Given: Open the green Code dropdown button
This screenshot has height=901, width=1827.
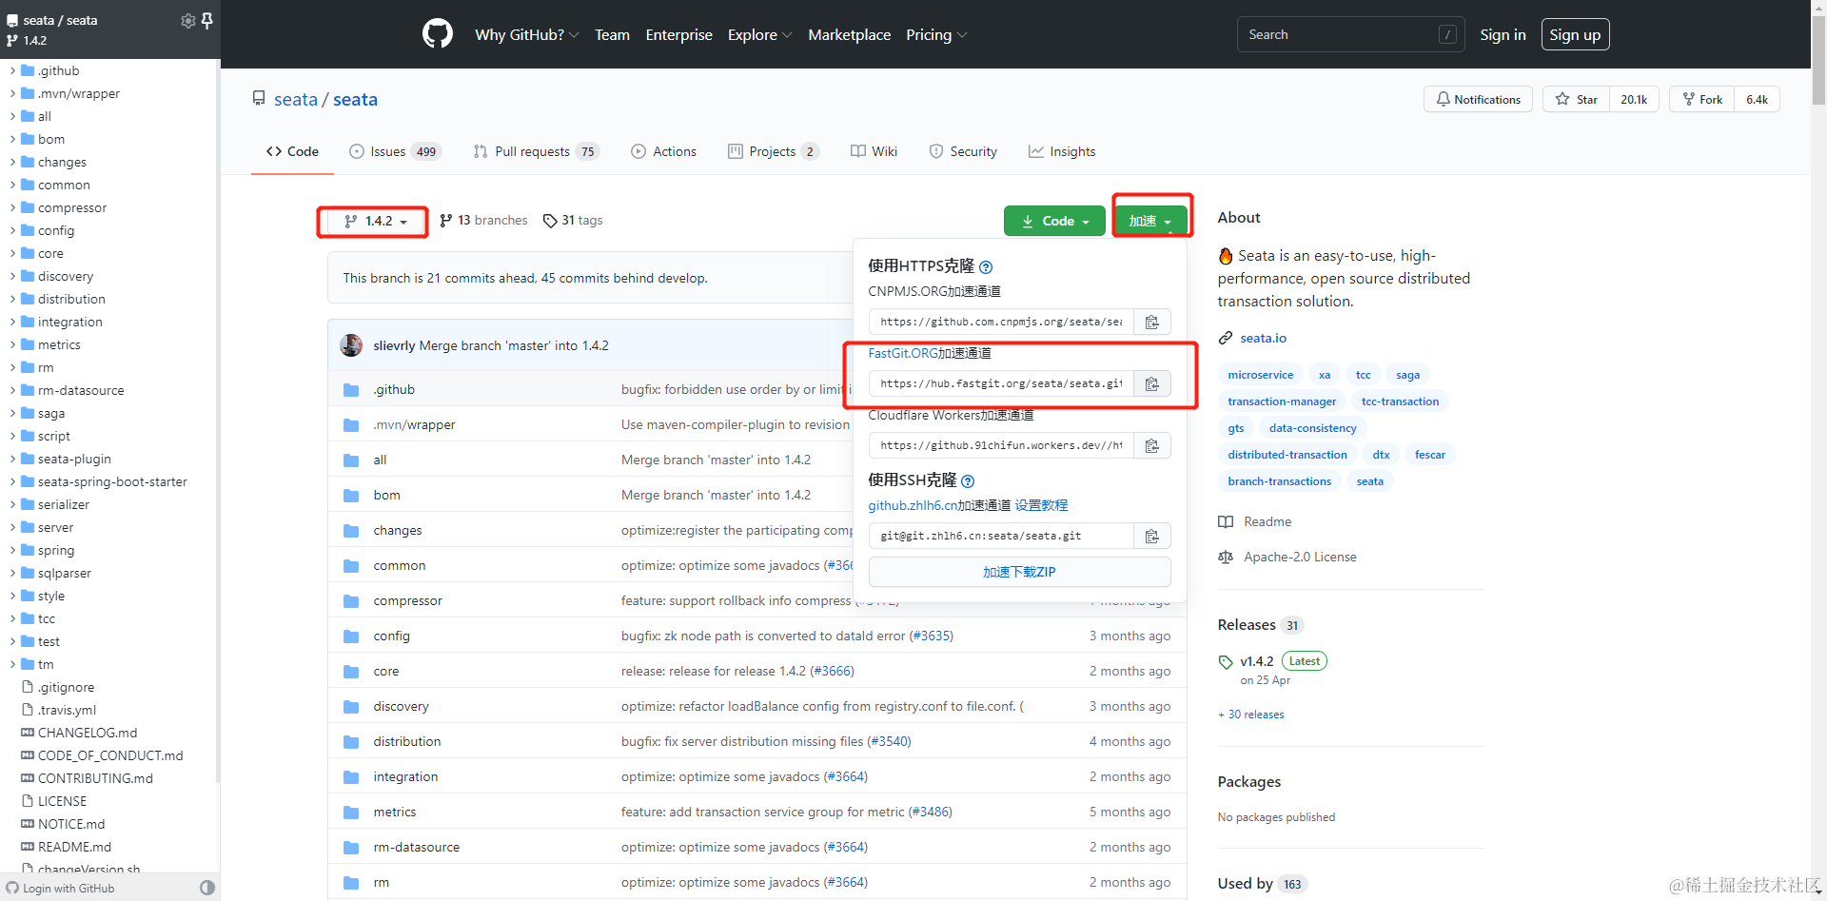Looking at the screenshot, I should tap(1054, 221).
